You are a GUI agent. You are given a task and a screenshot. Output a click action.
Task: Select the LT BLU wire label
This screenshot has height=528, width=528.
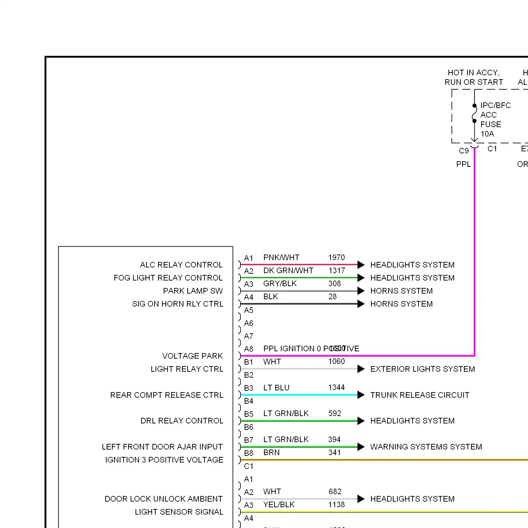[x=276, y=388]
